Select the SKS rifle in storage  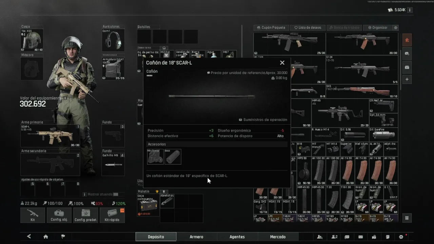[x=362, y=91]
